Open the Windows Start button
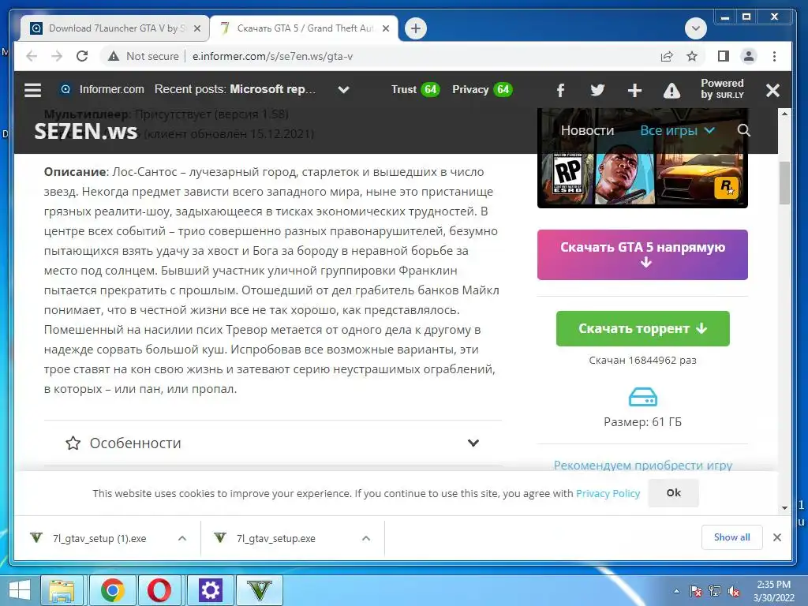 tap(19, 590)
